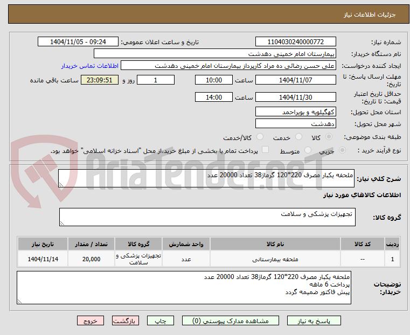The height and width of the screenshot is (335, 410).
Task: Select the کالا/خدمت radio button
Action: (x=260, y=137)
